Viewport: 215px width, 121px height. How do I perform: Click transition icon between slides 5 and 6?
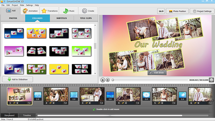pyautogui.click(x=183, y=96)
